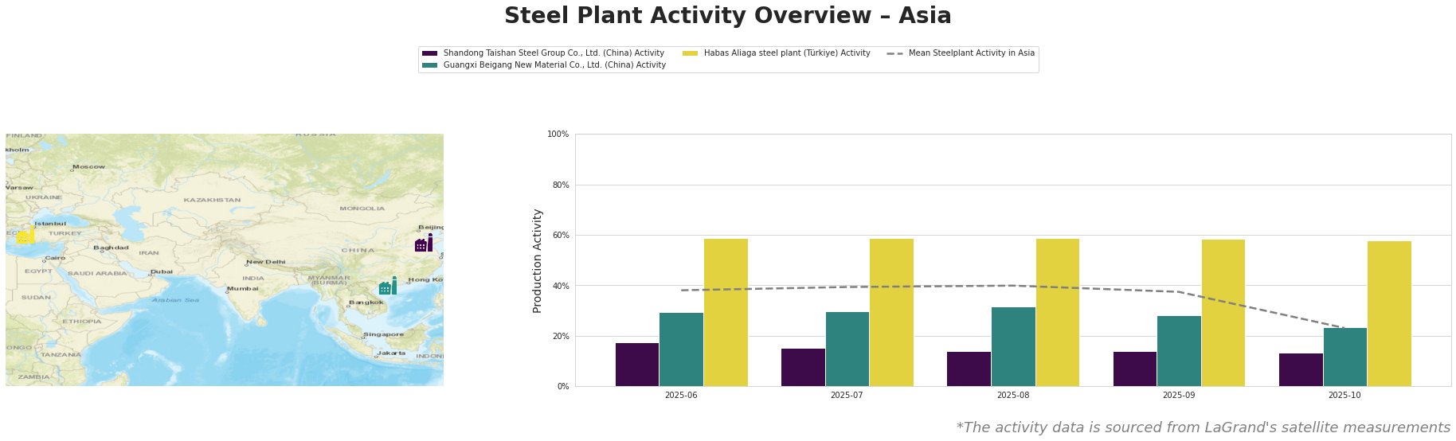
Task: Click the yellow factory icon near Istanbul
Action: (x=25, y=236)
